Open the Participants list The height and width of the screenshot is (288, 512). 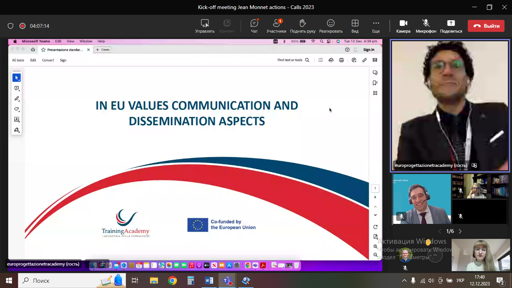(x=276, y=26)
